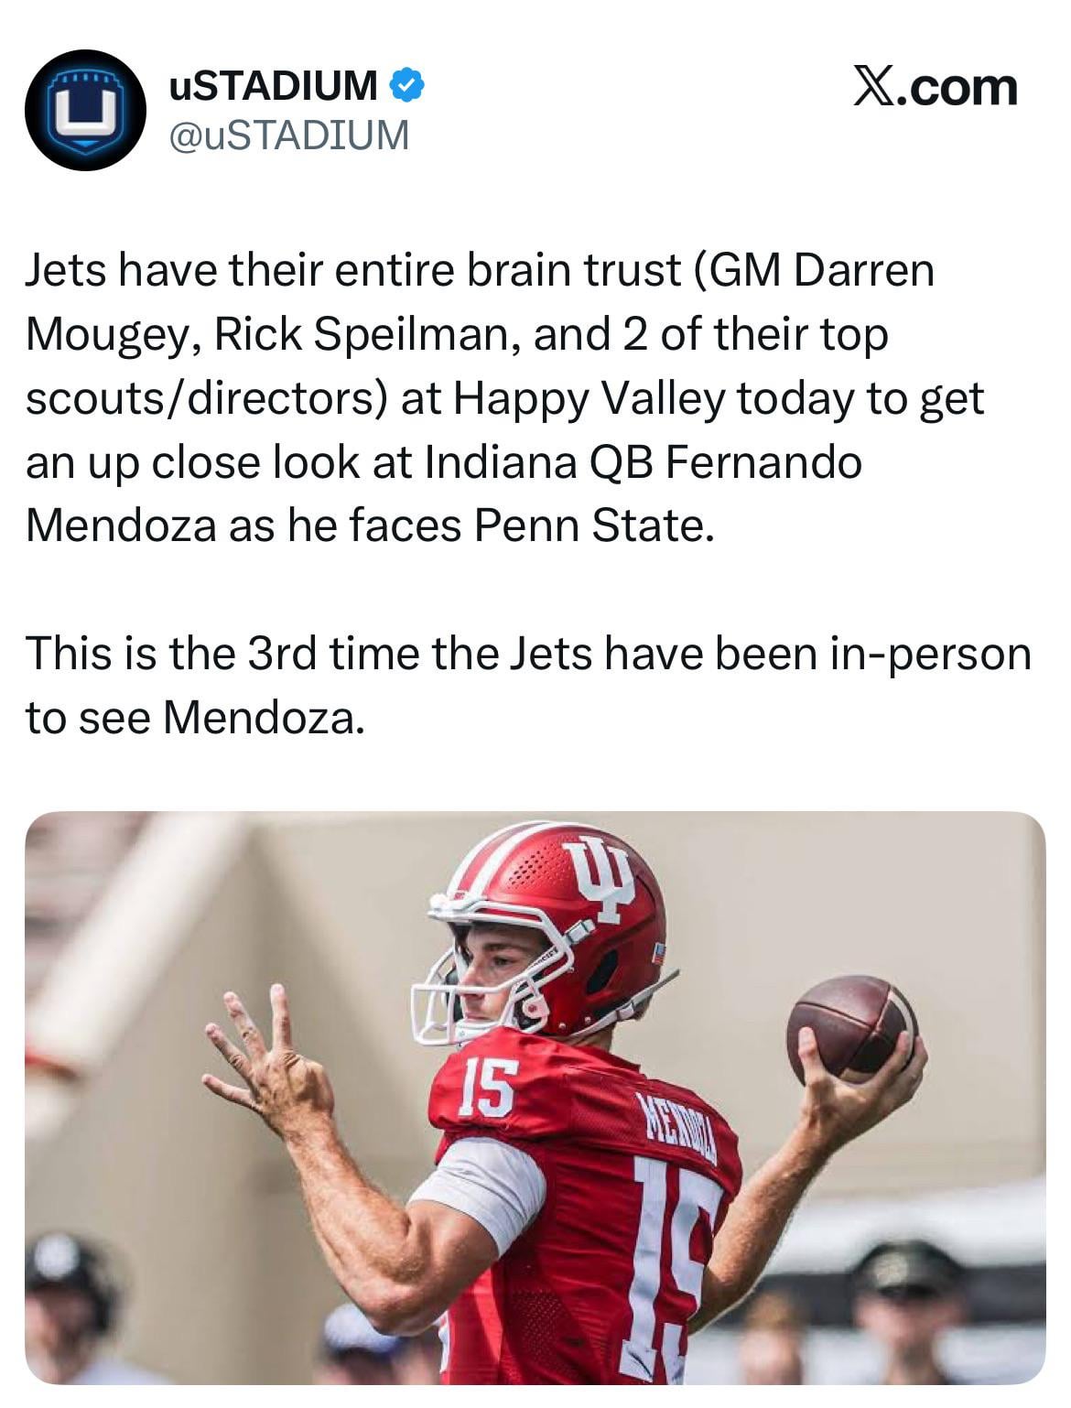The width and height of the screenshot is (1071, 1408).
Task: Click the X logo beside .com
Action: [874, 86]
